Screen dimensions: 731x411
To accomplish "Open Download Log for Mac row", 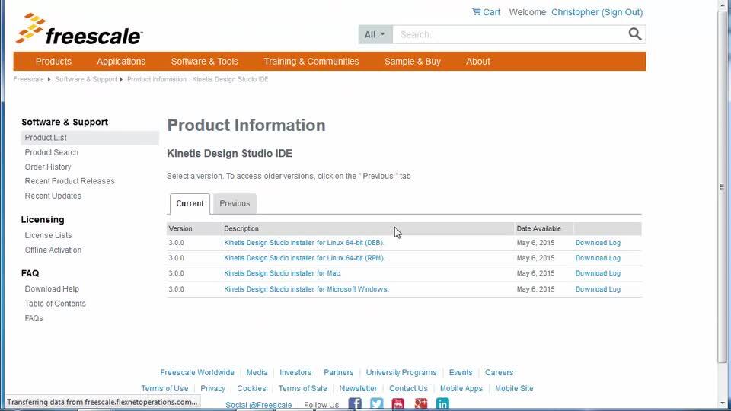I will click(599, 273).
